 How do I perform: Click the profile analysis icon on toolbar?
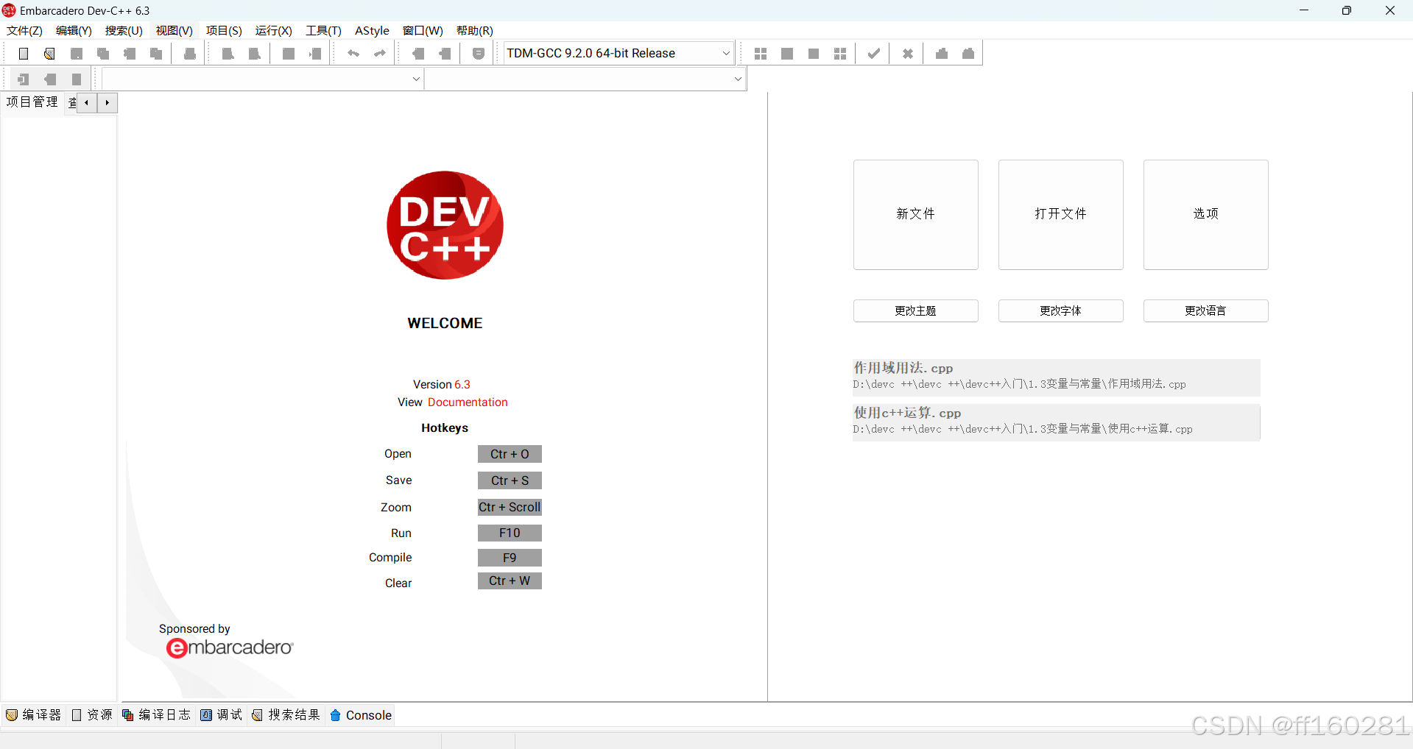point(941,53)
